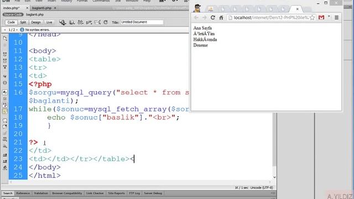Image resolution: width=354 pixels, height=199 pixels.
Task: Click the Chrome Forward button
Action: click(204, 18)
